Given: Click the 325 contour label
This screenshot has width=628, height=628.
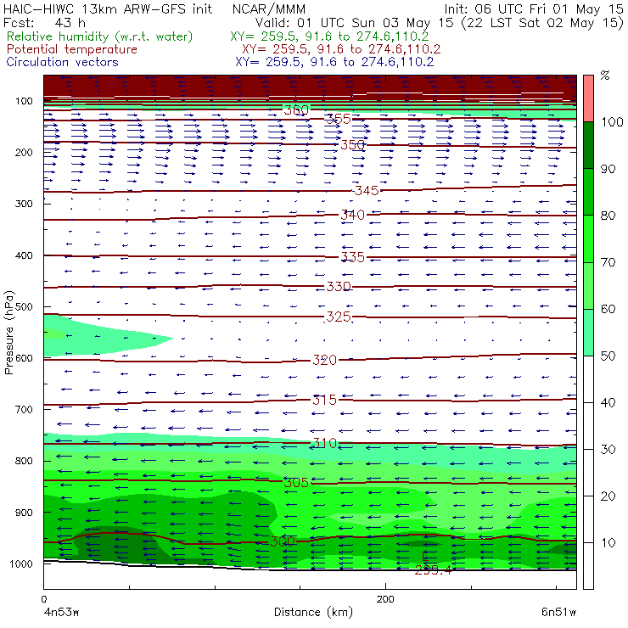Looking at the screenshot, I should tap(339, 317).
